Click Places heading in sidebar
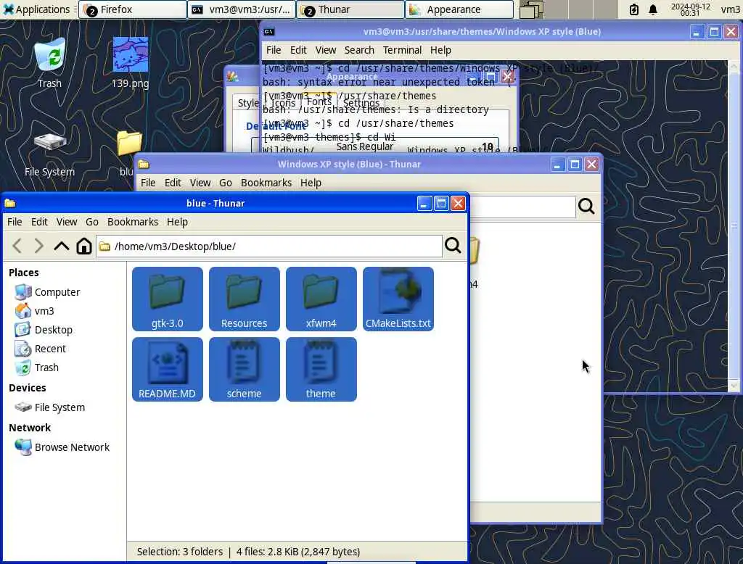 pyautogui.click(x=24, y=273)
